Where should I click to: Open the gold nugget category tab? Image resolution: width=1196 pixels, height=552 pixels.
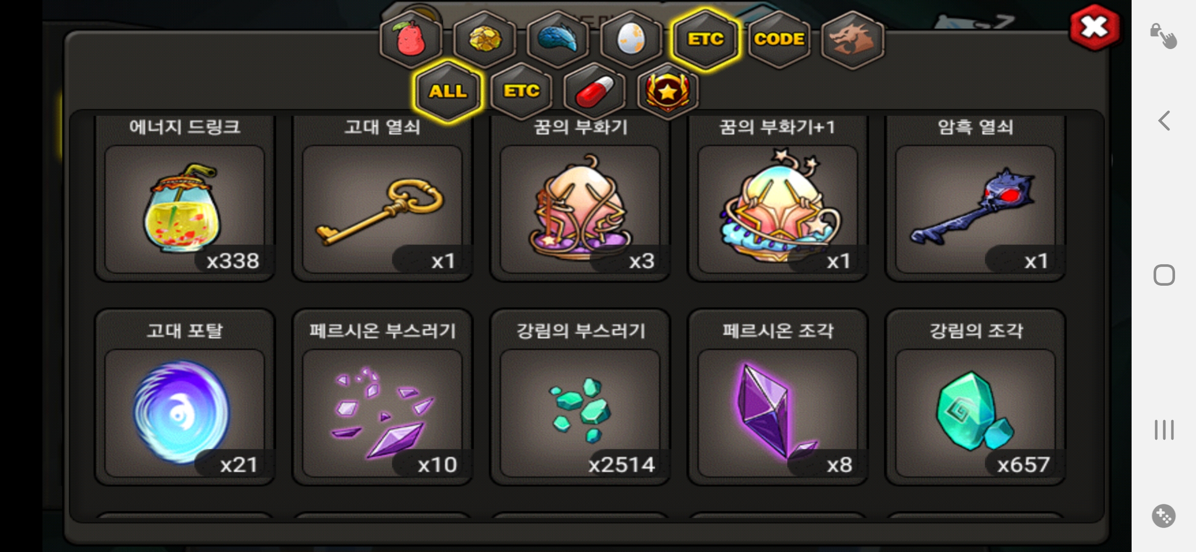485,39
